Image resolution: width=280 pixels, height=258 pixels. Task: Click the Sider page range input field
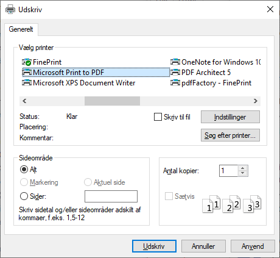click(x=111, y=196)
